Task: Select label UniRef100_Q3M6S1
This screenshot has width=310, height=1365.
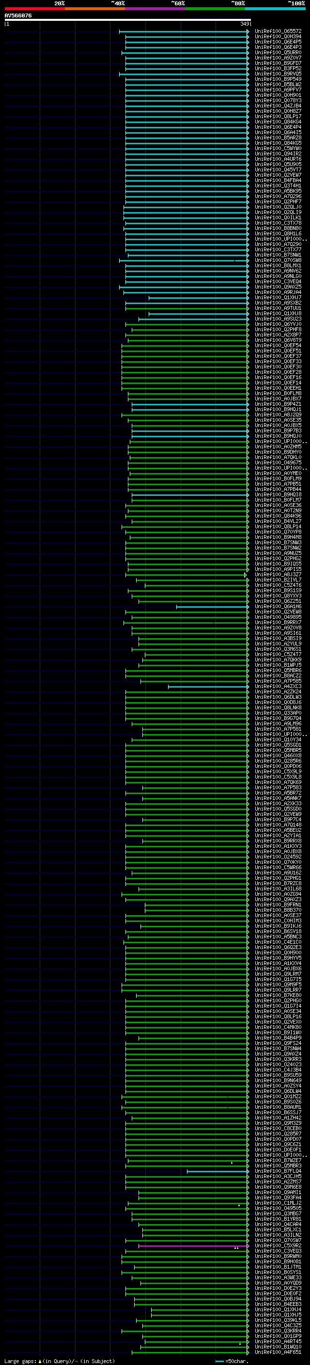Action: [x=278, y=650]
